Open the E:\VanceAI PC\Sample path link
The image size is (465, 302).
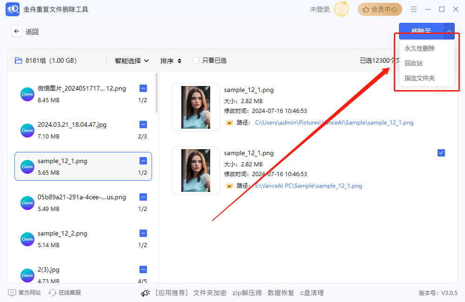(309, 186)
